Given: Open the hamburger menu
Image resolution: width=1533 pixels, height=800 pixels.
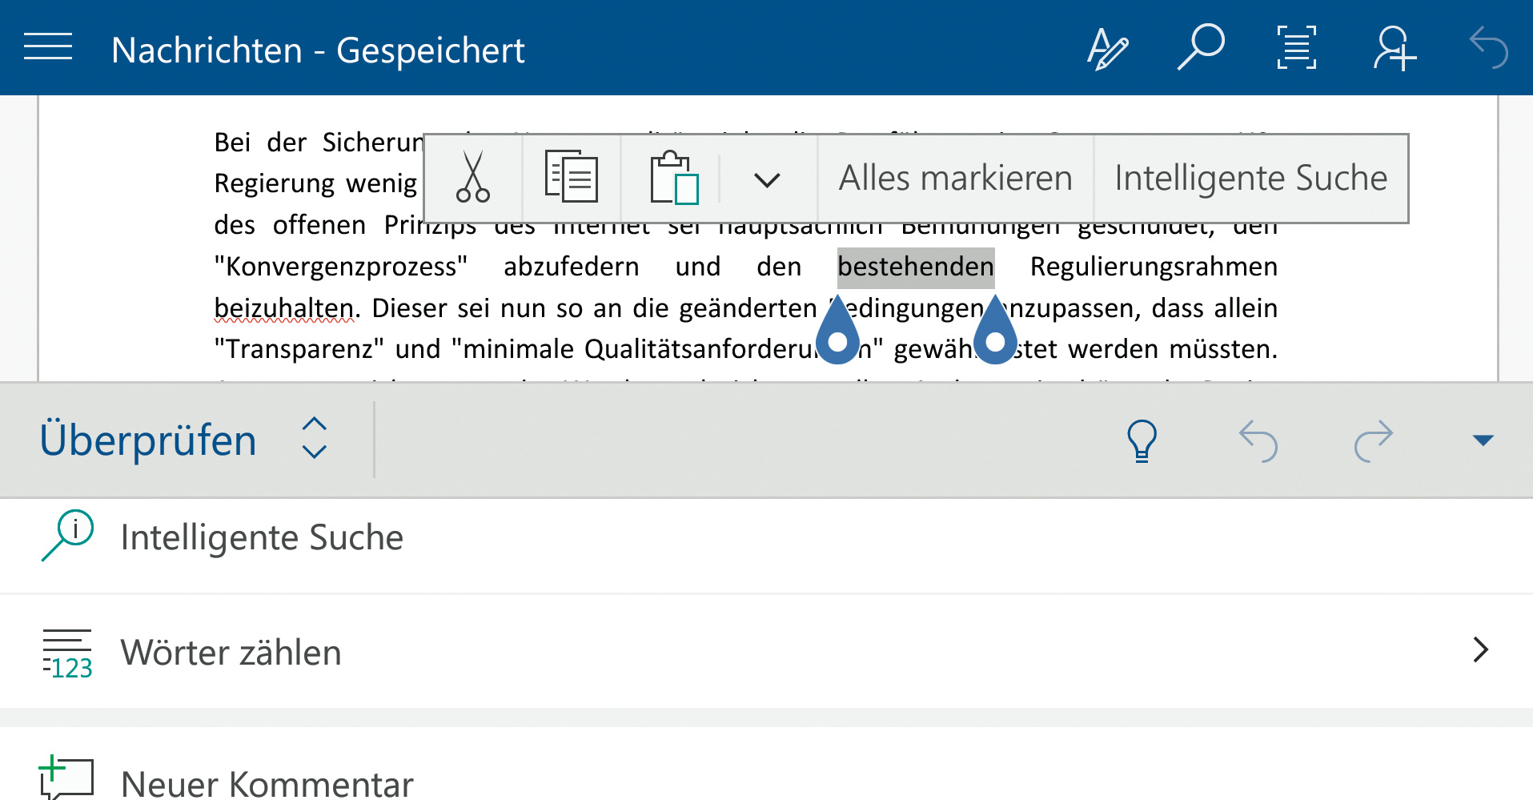Looking at the screenshot, I should 48,47.
